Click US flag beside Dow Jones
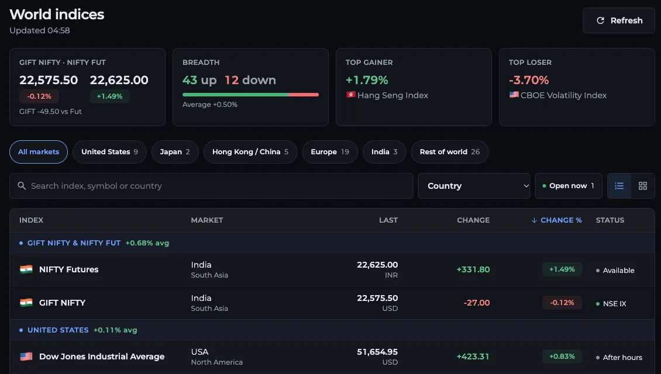This screenshot has height=374, width=661. point(26,356)
